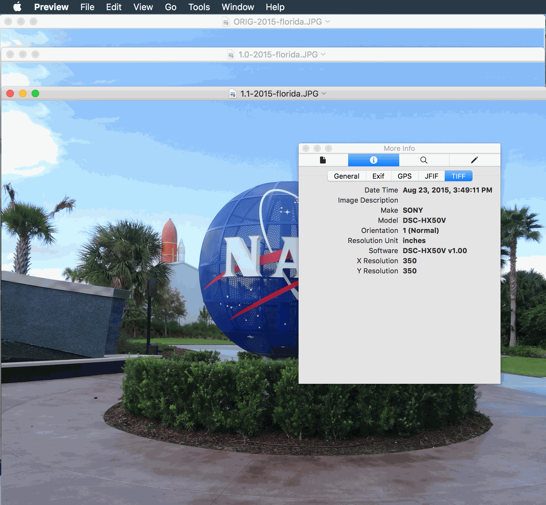
Task: Close the 1.1-2015-florida.JPG window with red button
Action: (x=10, y=93)
